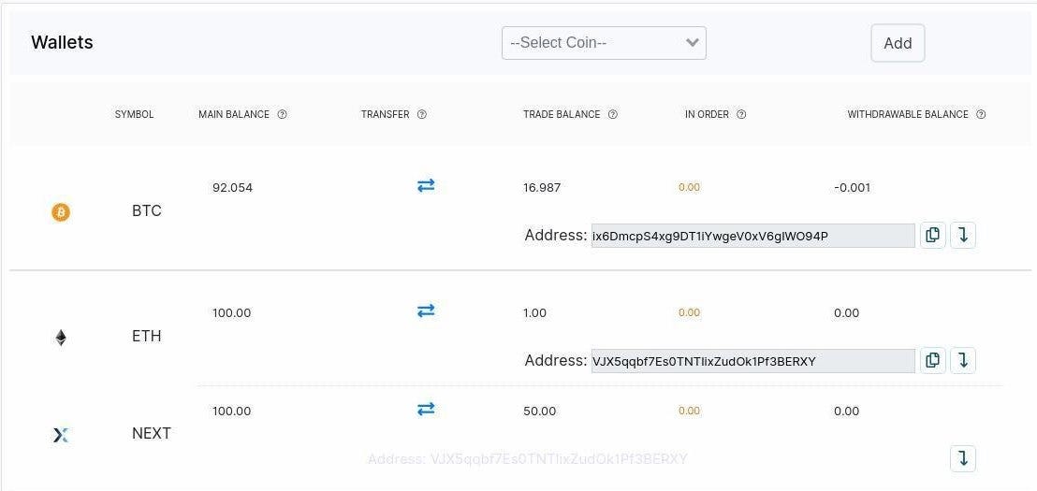1037x491 pixels.
Task: Click the Trade Balance help icon
Action: point(613,115)
